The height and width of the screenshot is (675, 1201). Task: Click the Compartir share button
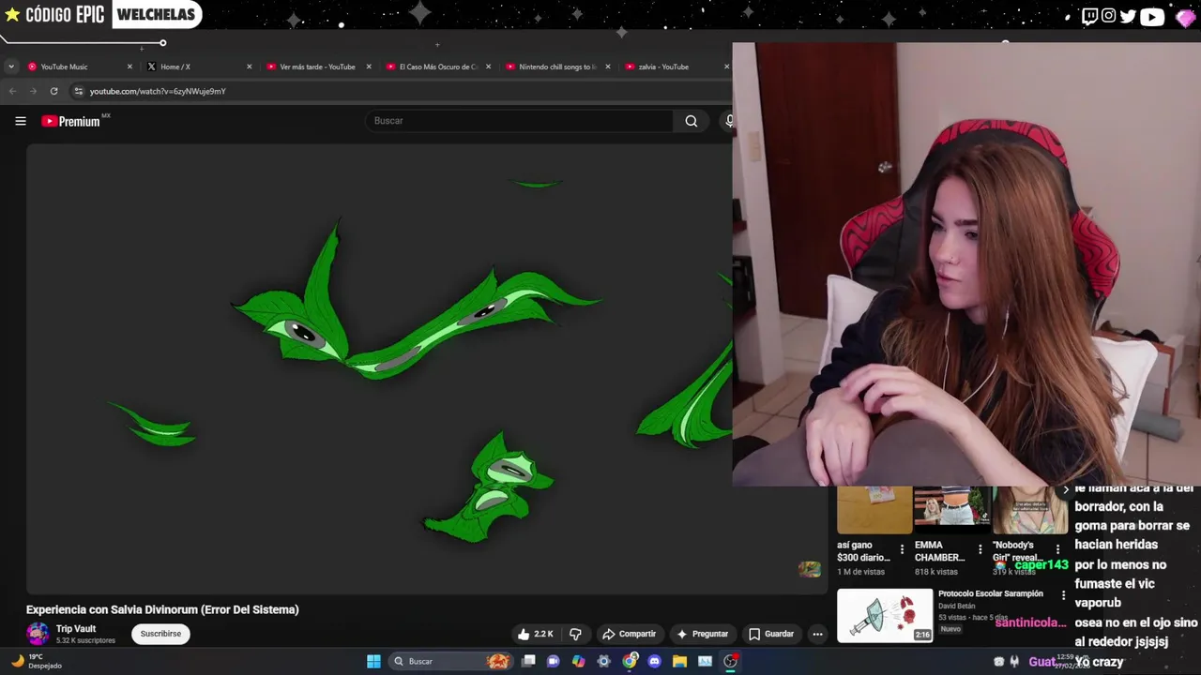629,634
